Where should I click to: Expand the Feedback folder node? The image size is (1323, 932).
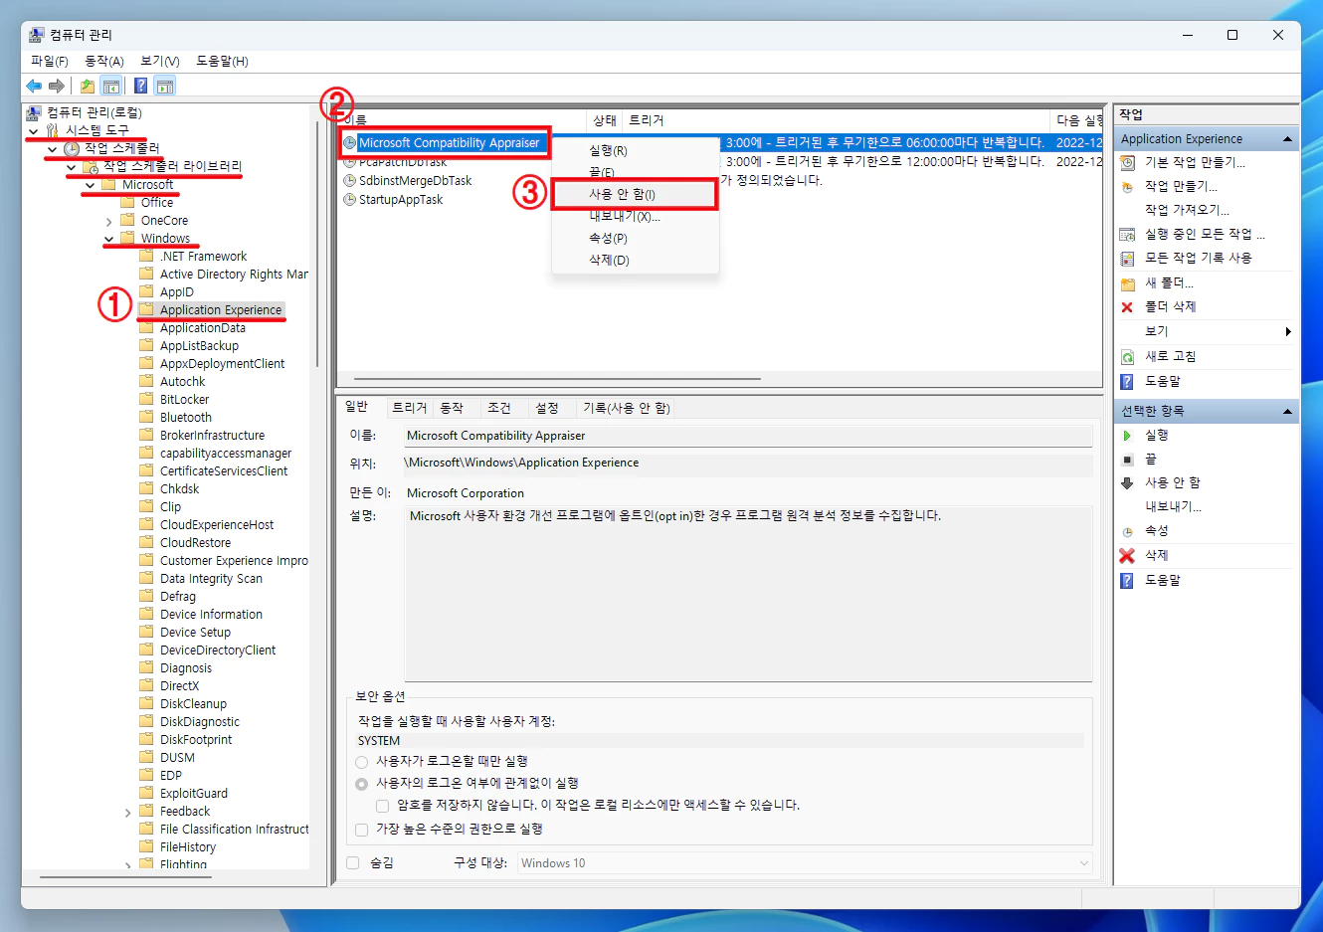point(127,812)
